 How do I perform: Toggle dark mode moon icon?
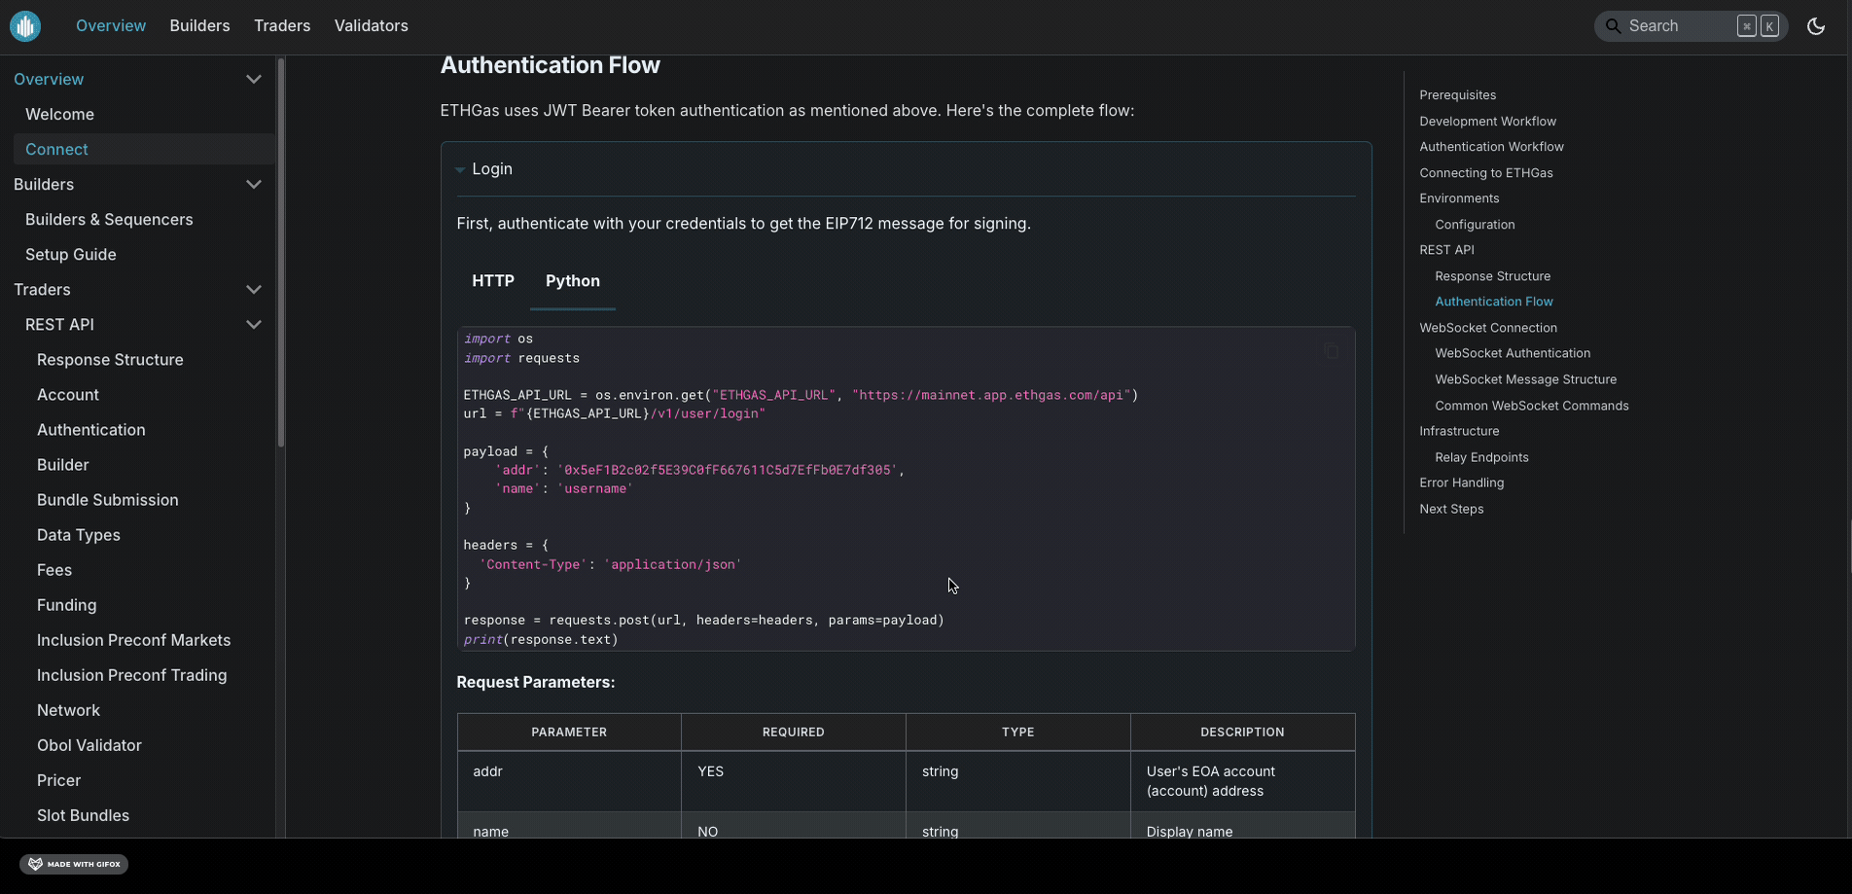point(1815,26)
